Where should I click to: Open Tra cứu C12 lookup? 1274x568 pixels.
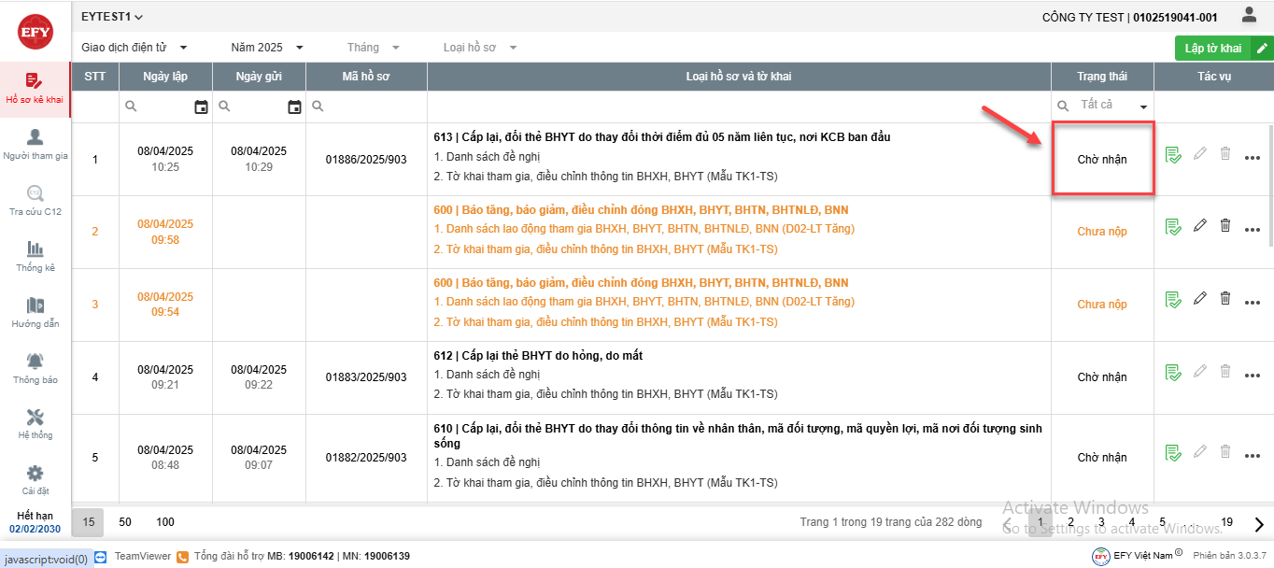[x=35, y=200]
